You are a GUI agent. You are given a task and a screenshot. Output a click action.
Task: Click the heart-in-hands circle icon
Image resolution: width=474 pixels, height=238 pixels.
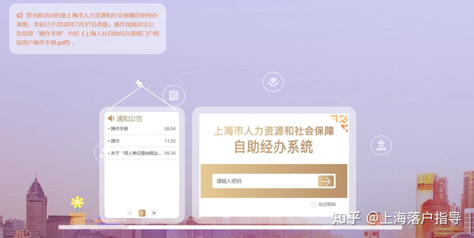273,82
